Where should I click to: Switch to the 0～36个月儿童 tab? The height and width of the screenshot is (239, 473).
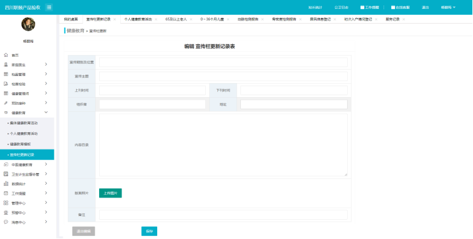pyautogui.click(x=212, y=19)
